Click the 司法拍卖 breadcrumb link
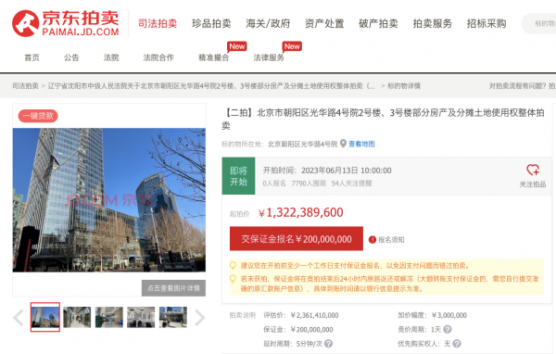The image size is (556, 354). (25, 86)
